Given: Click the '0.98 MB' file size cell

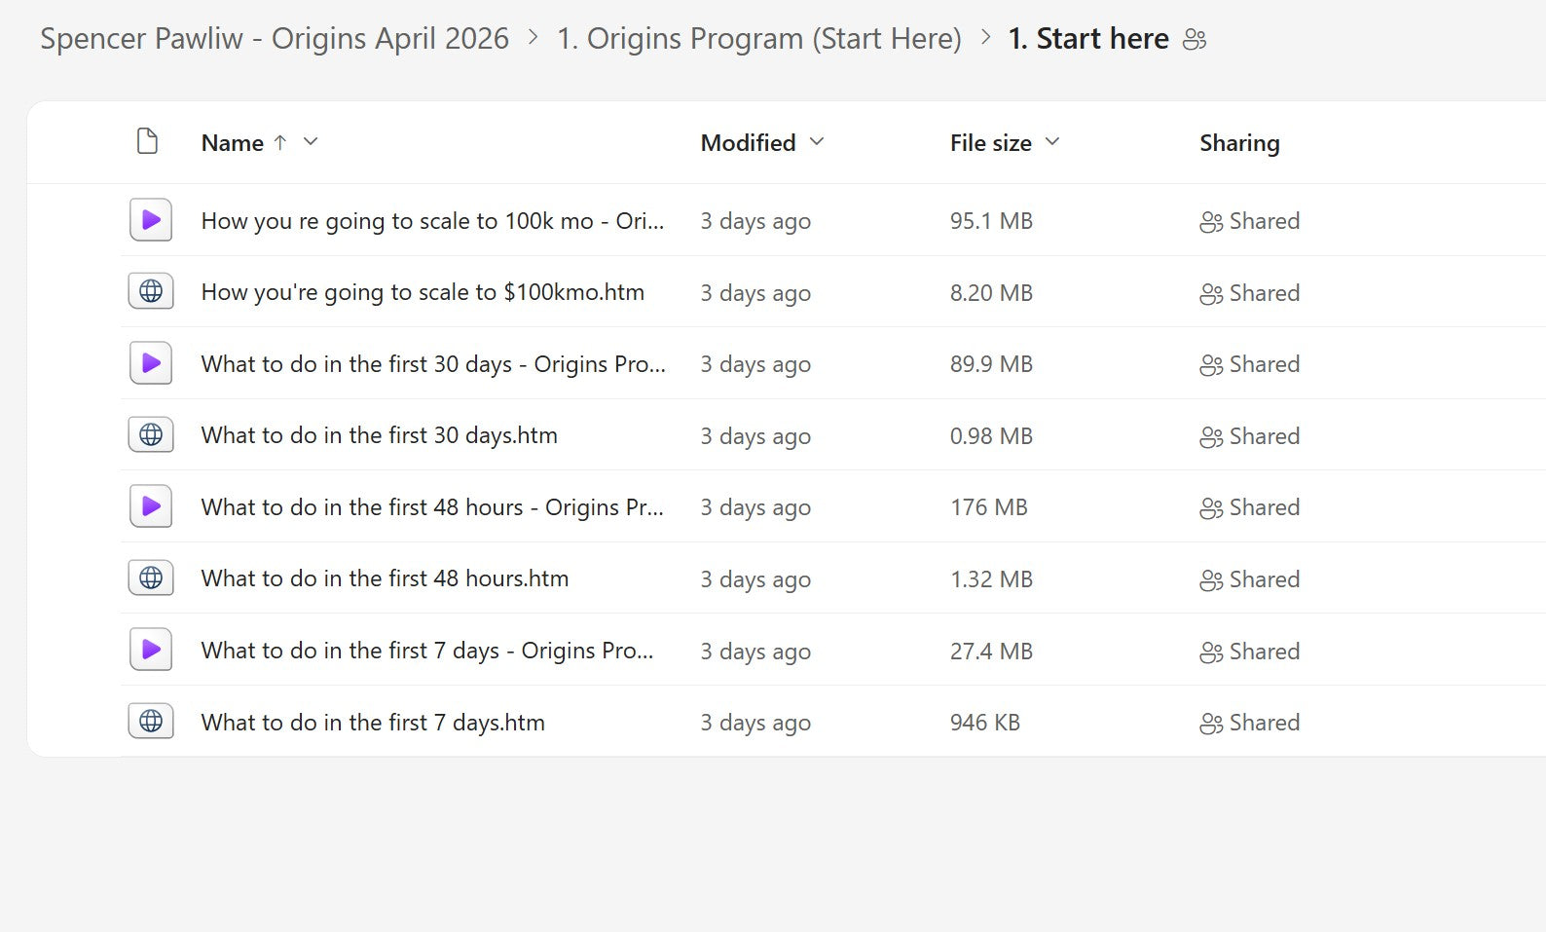Looking at the screenshot, I should [x=991, y=436].
